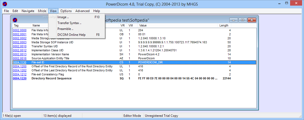Open tag link 0002,0000
304x120 pixels.
pos(20,30)
